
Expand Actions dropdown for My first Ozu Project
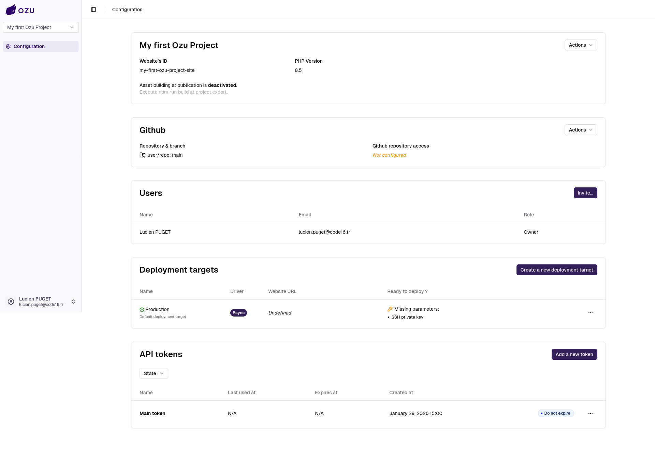pyautogui.click(x=581, y=45)
